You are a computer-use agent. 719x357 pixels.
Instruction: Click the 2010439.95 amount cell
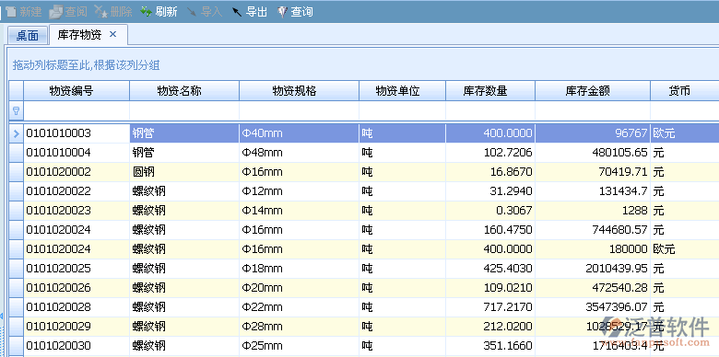[x=593, y=268]
